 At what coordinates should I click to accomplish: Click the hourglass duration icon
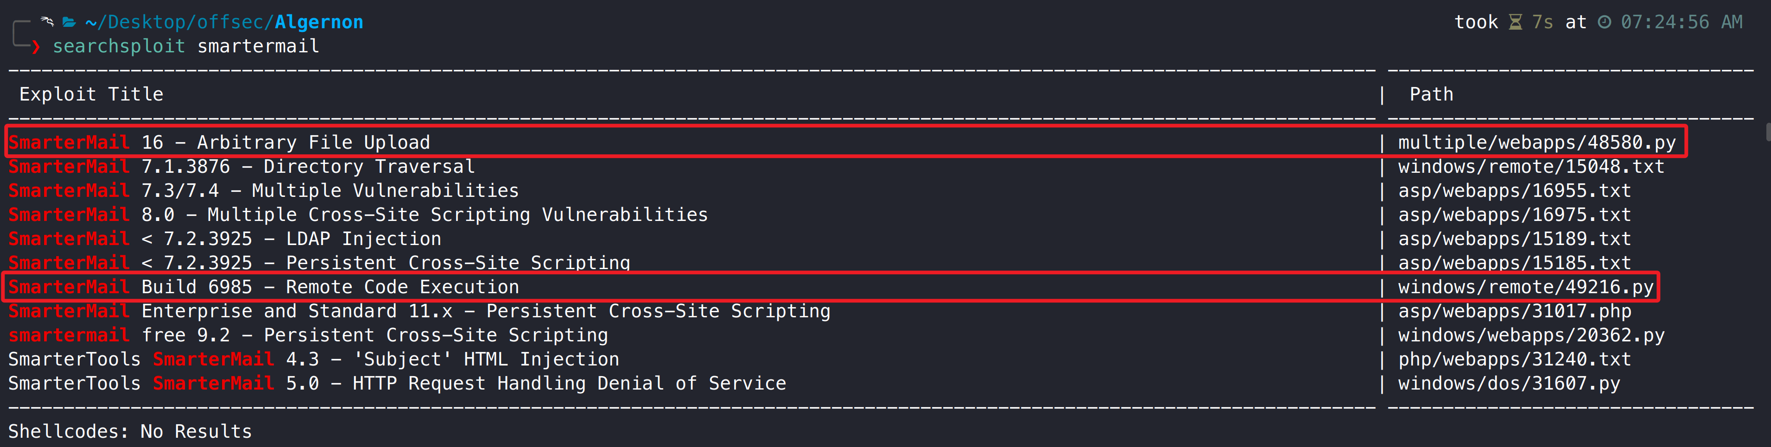[x=1515, y=23]
